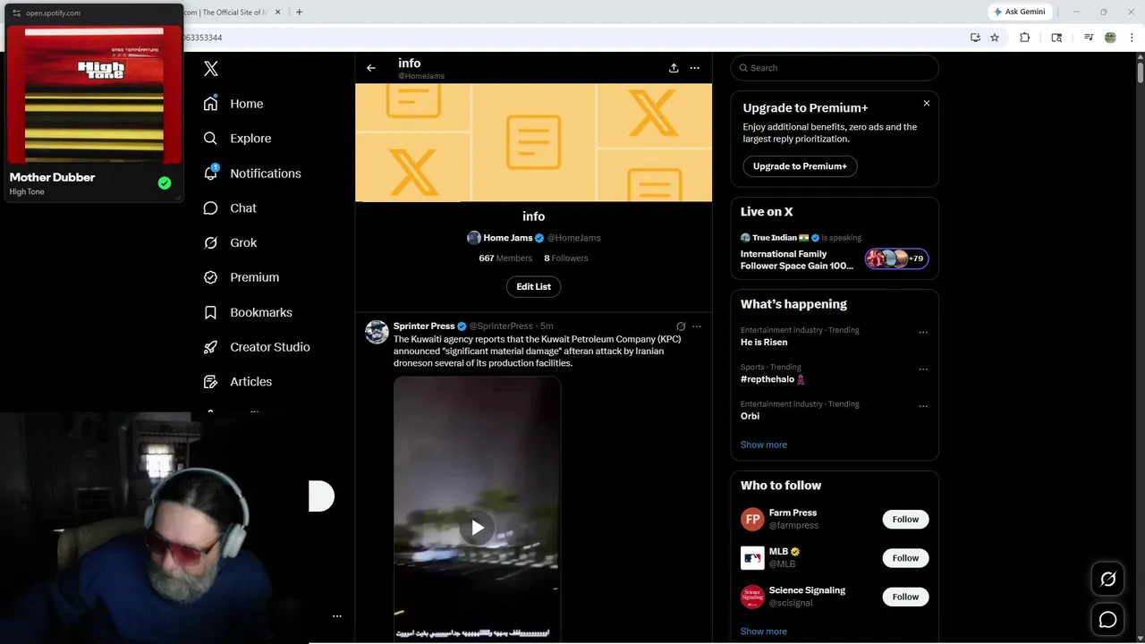Share the info list
Viewport: 1145px width, 644px height.
pos(674,68)
